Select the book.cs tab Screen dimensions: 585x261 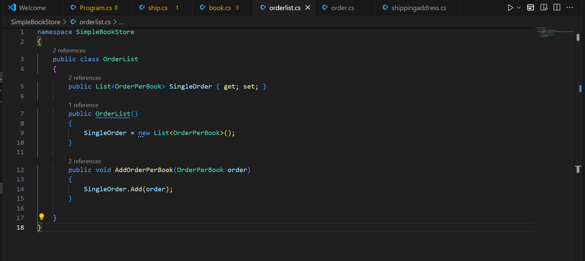tap(218, 8)
